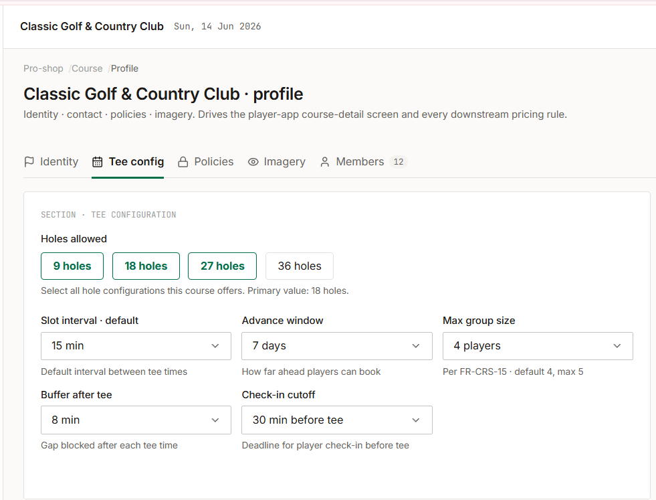This screenshot has height=500, width=656.
Task: Click the 'Advance window' label
Action: [x=282, y=321]
